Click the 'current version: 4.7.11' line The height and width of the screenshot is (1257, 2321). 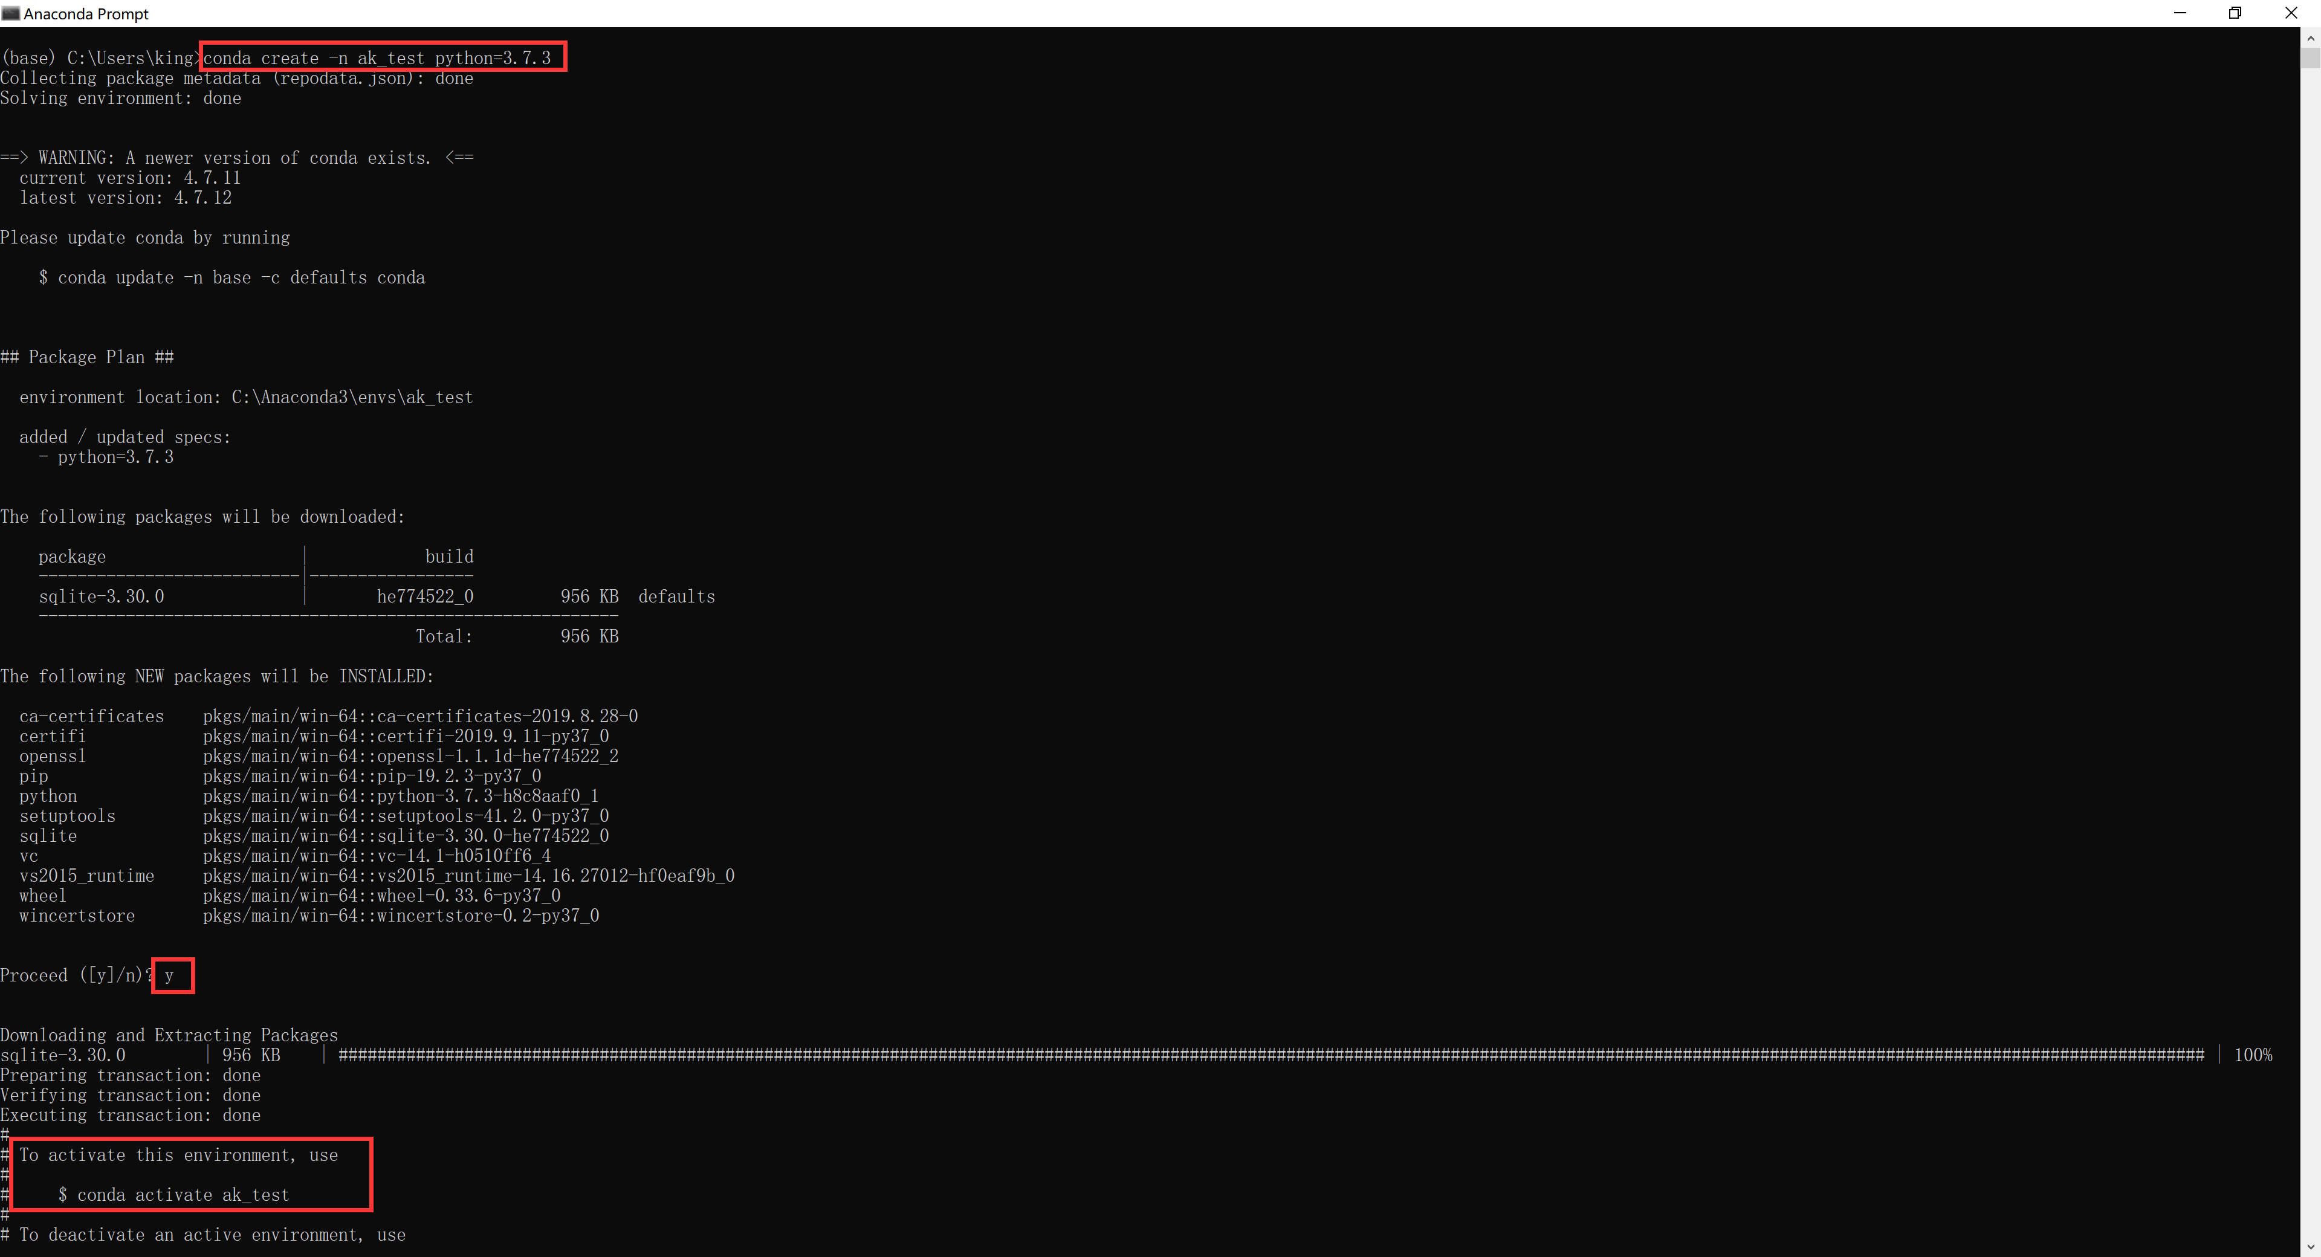pos(130,178)
